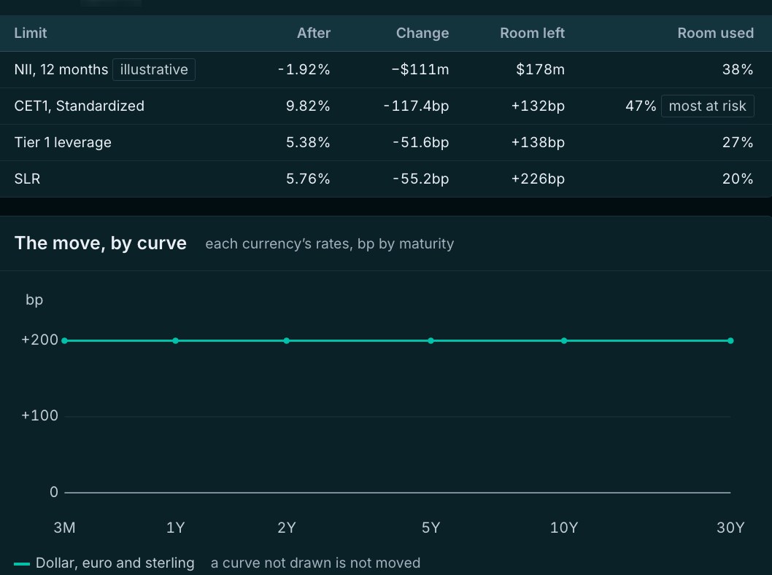Image resolution: width=772 pixels, height=575 pixels.
Task: Click 'The move, by curve' heading
Action: pos(101,243)
